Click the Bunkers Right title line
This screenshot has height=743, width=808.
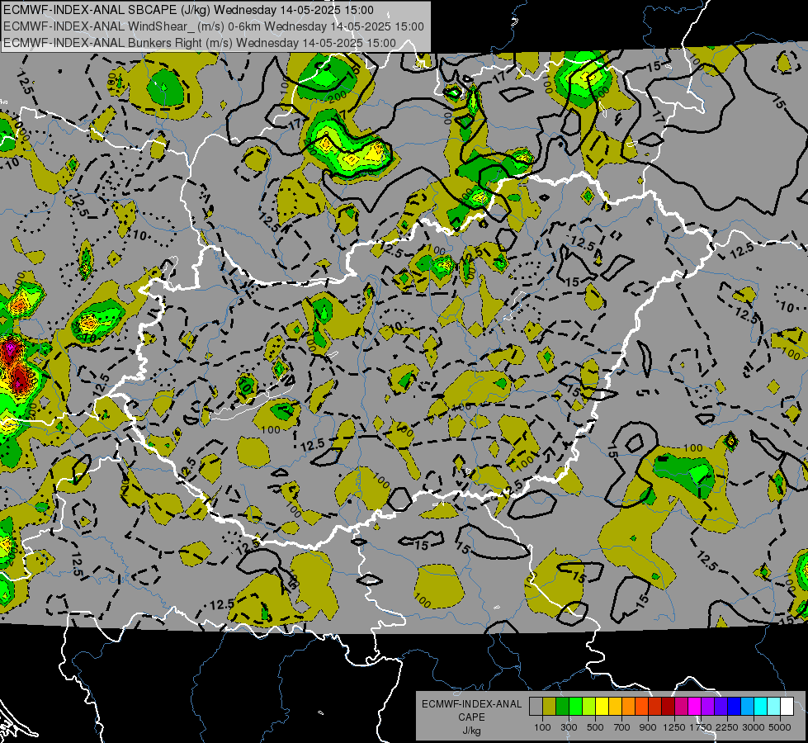[200, 43]
